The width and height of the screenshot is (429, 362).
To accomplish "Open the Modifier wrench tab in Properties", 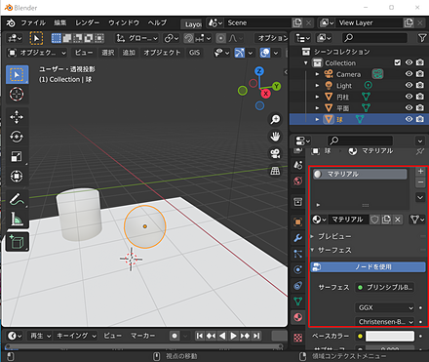I will (x=297, y=238).
